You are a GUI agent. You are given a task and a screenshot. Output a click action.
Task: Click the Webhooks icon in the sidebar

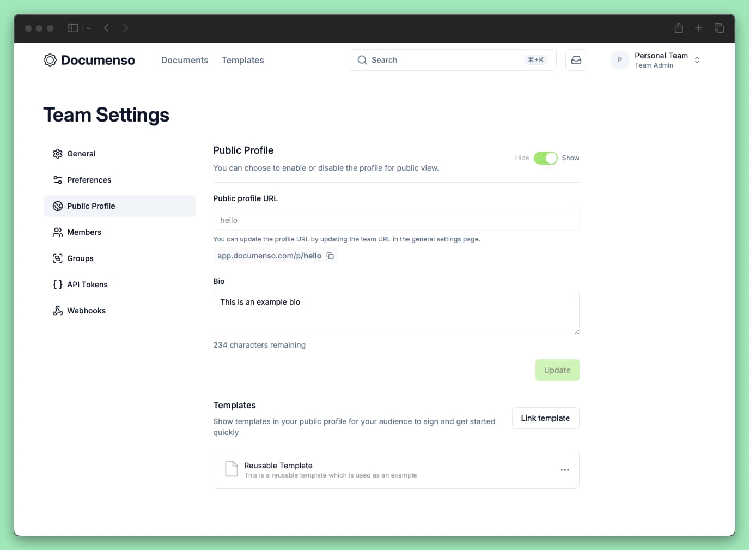tap(58, 310)
